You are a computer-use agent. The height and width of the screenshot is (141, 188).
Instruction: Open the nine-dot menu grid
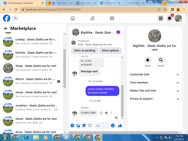coord(161,18)
